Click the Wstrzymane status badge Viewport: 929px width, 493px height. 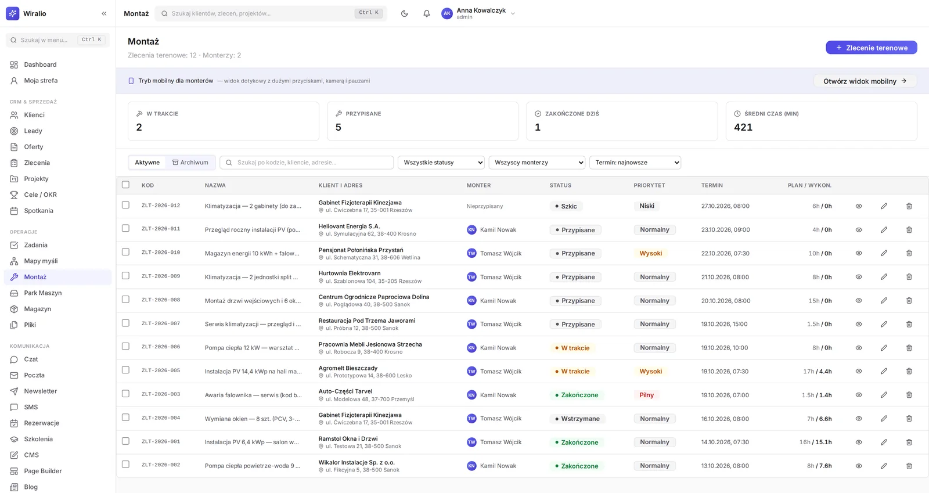point(578,419)
